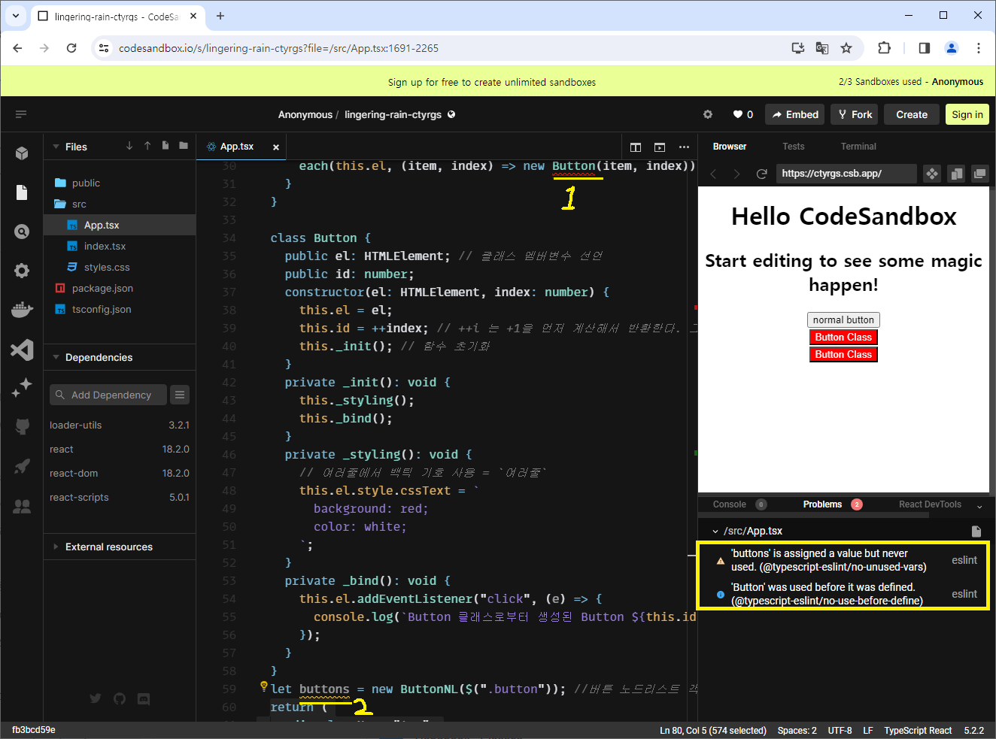
Task: Open the sparkle AI sidebar icon
Action: coord(22,388)
